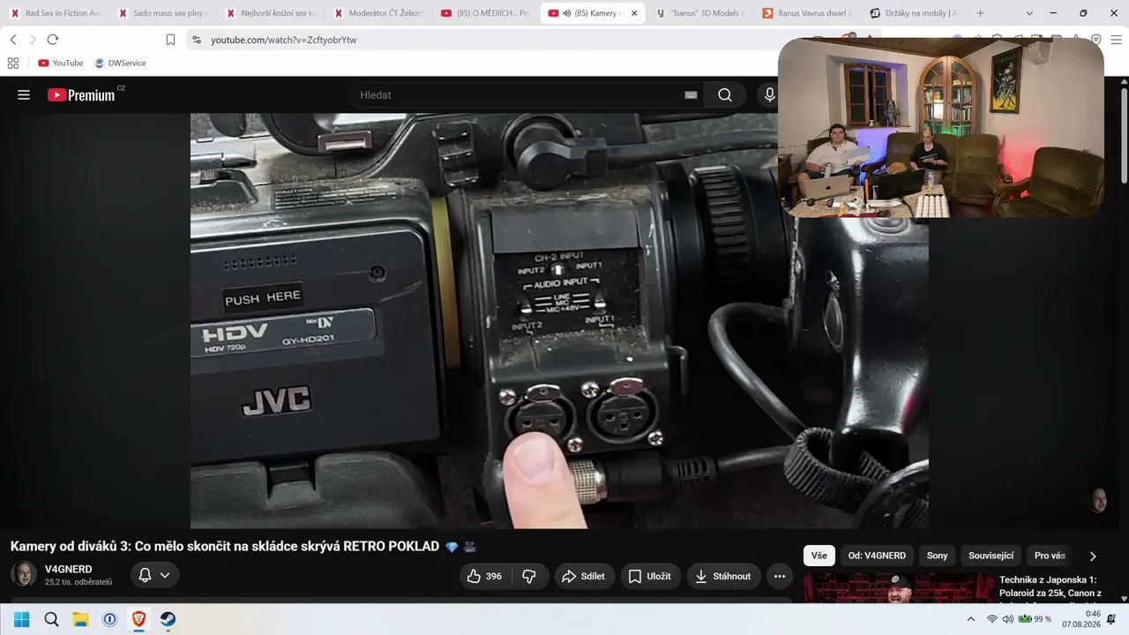Open volume control in system tray

pyautogui.click(x=1008, y=619)
